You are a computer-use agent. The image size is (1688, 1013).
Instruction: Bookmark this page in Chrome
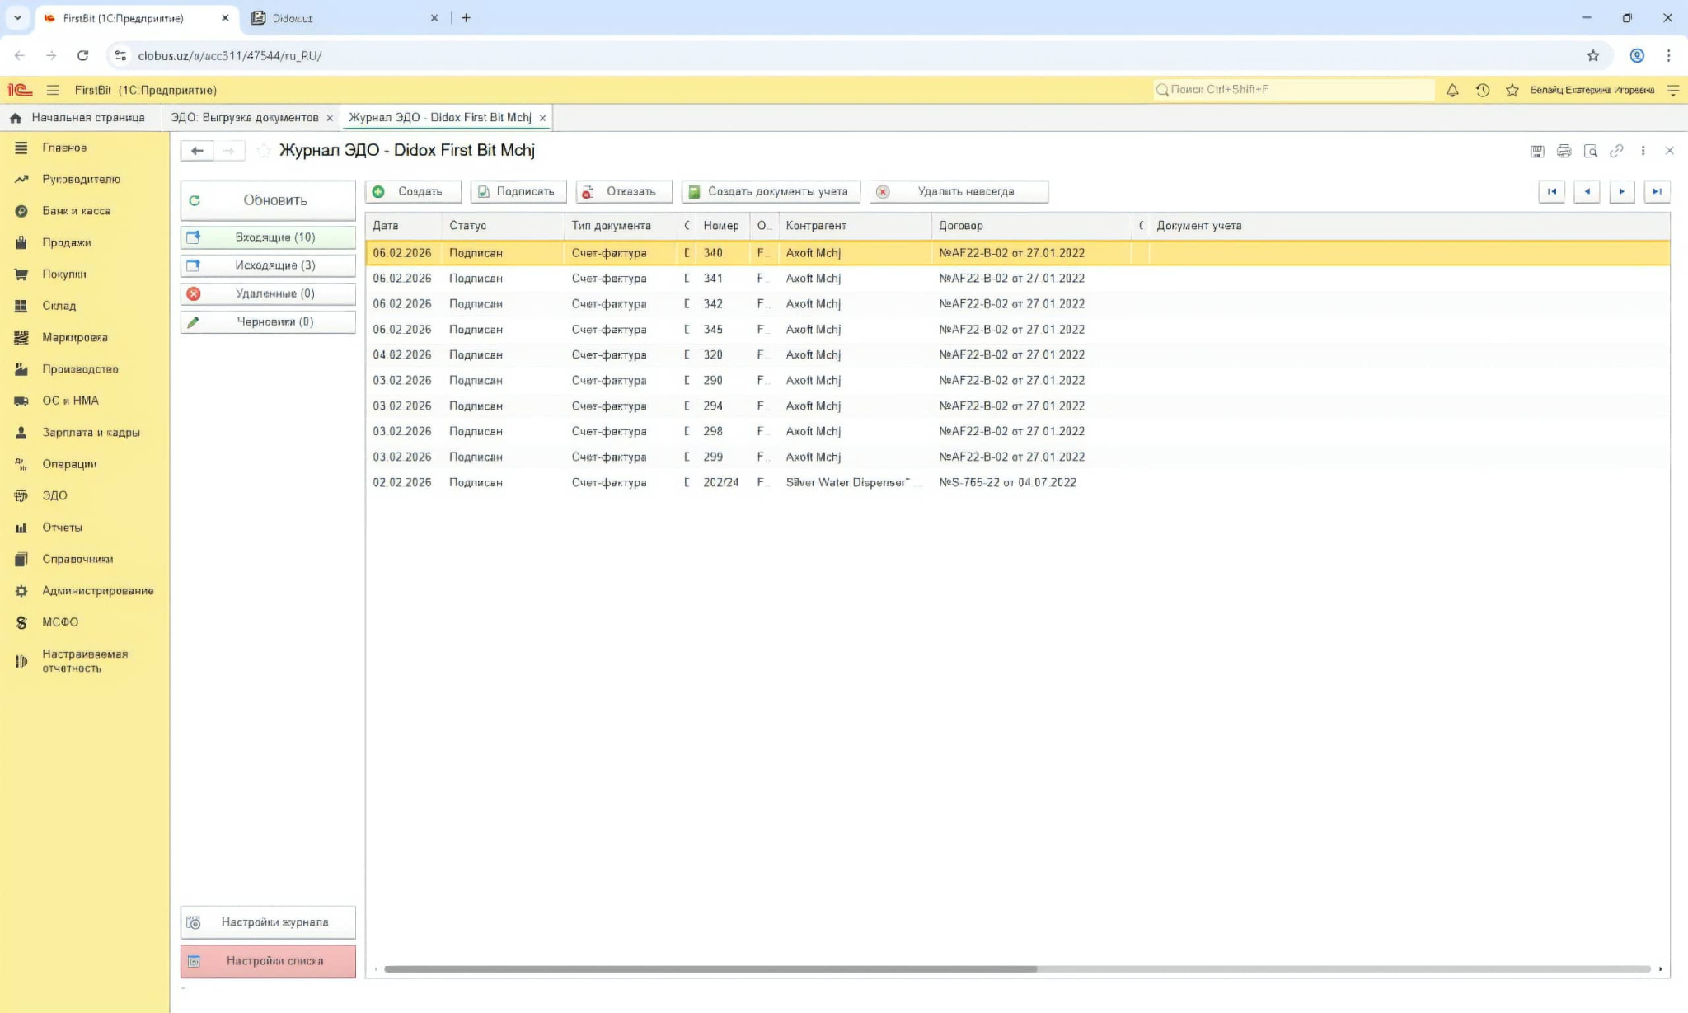pos(1592,55)
